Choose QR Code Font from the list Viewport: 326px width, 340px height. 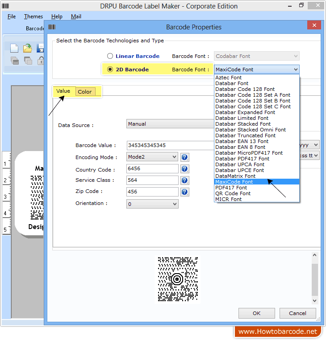pyautogui.click(x=257, y=193)
